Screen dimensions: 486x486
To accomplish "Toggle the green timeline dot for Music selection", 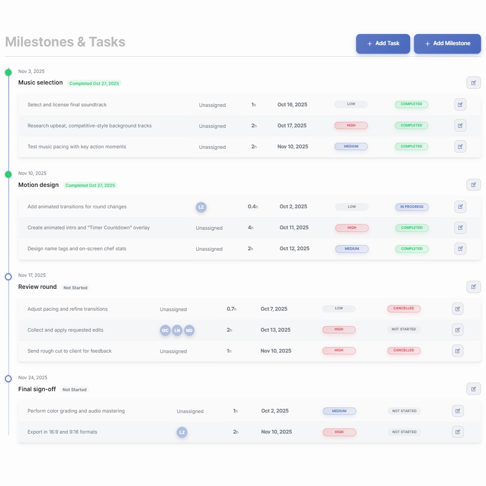I will tap(8, 72).
